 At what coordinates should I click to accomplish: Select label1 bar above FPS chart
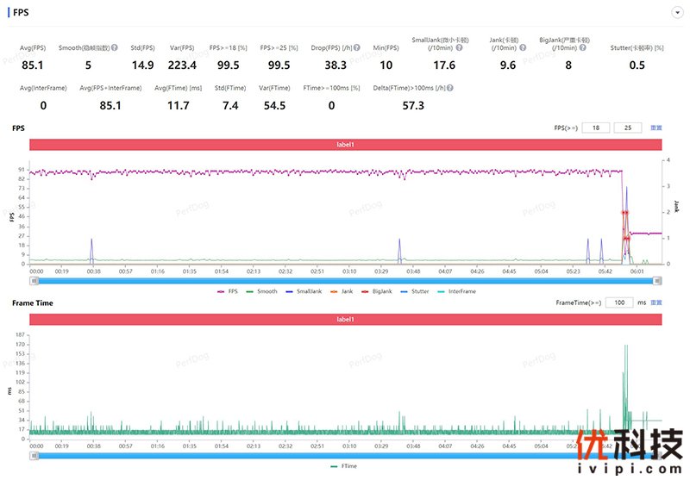[345, 145]
